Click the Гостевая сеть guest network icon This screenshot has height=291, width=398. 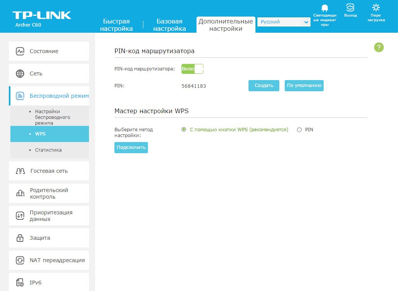tap(20, 171)
